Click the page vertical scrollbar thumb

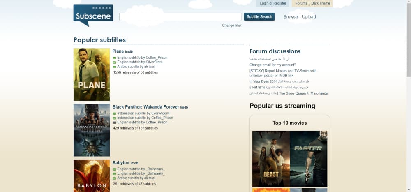pyautogui.click(x=409, y=40)
